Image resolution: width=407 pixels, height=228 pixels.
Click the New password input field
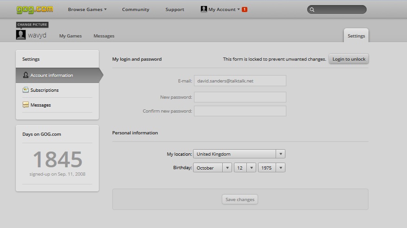(240, 97)
